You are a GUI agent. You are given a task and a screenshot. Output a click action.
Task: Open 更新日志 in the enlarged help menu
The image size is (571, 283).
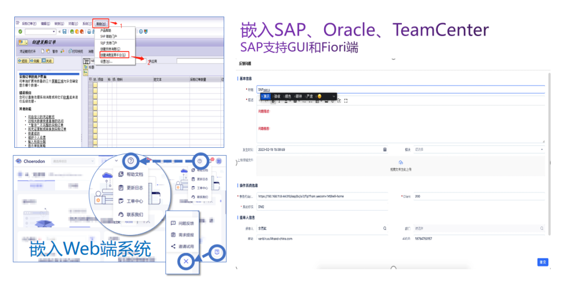[x=132, y=187]
